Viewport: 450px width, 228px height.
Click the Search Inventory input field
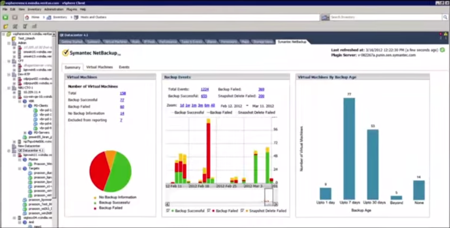386,17
